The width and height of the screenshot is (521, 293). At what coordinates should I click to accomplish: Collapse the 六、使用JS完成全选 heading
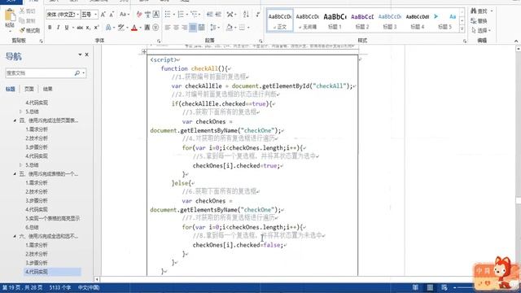click(x=15, y=236)
